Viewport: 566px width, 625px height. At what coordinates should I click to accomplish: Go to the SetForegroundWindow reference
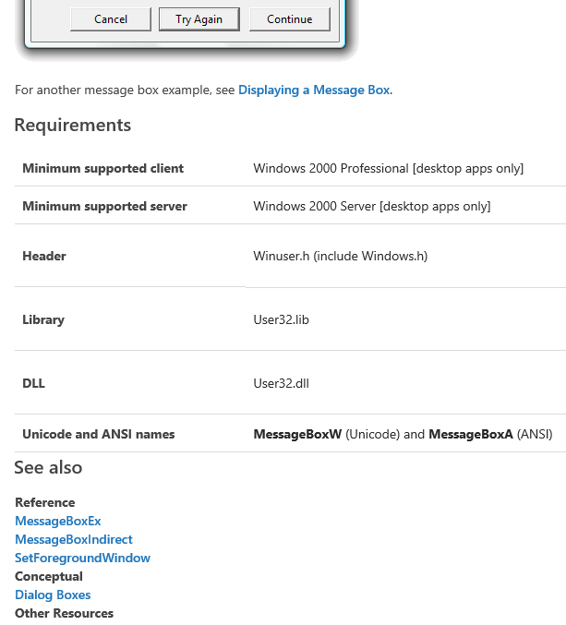(x=82, y=559)
